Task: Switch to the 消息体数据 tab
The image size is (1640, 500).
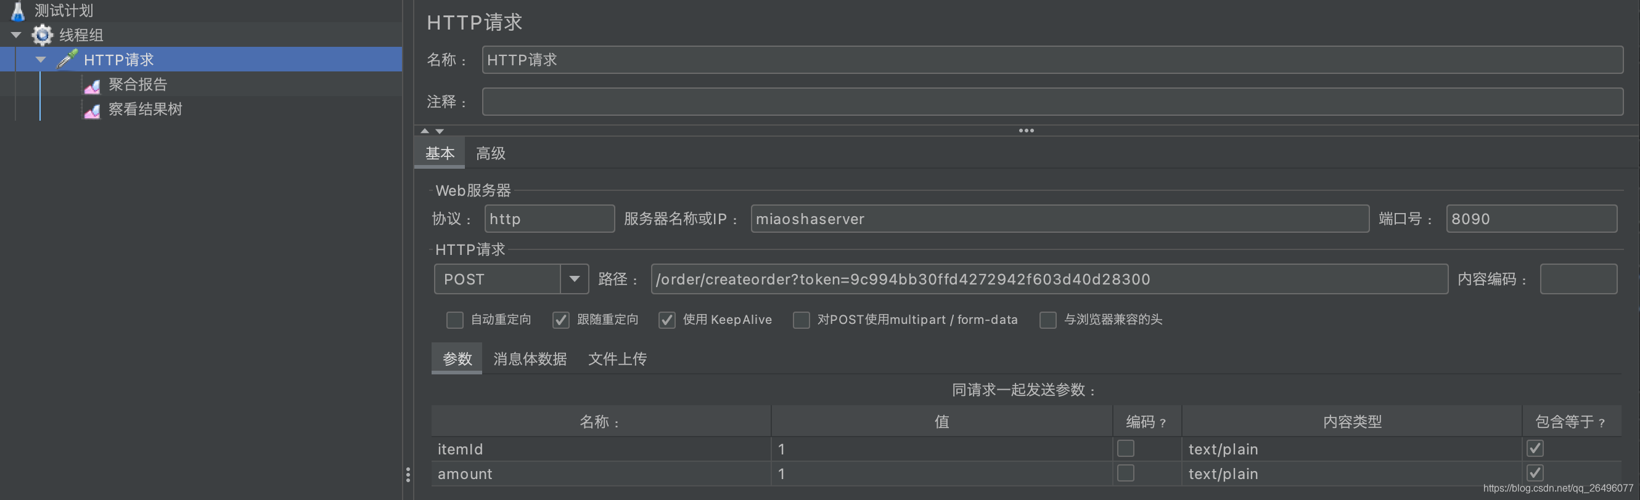Action: click(530, 359)
